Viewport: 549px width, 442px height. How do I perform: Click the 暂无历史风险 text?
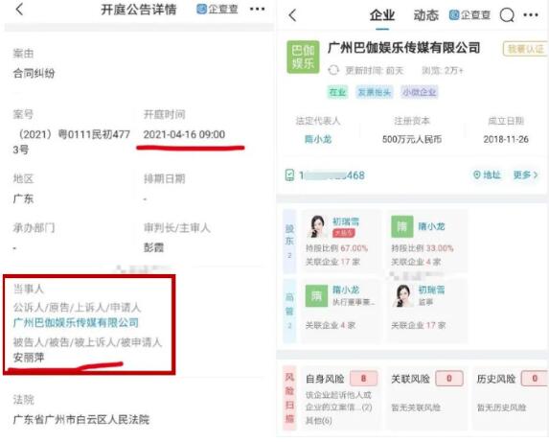pos(502,407)
